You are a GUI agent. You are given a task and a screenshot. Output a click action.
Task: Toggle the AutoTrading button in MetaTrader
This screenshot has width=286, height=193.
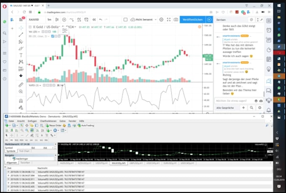coord(86,125)
